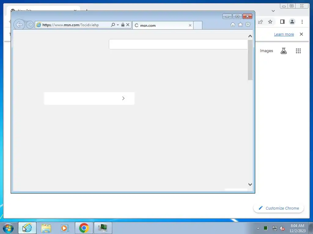The image size is (313, 234).
Task: Click the taskbar clock showing 8:04 AM
Action: click(297, 228)
